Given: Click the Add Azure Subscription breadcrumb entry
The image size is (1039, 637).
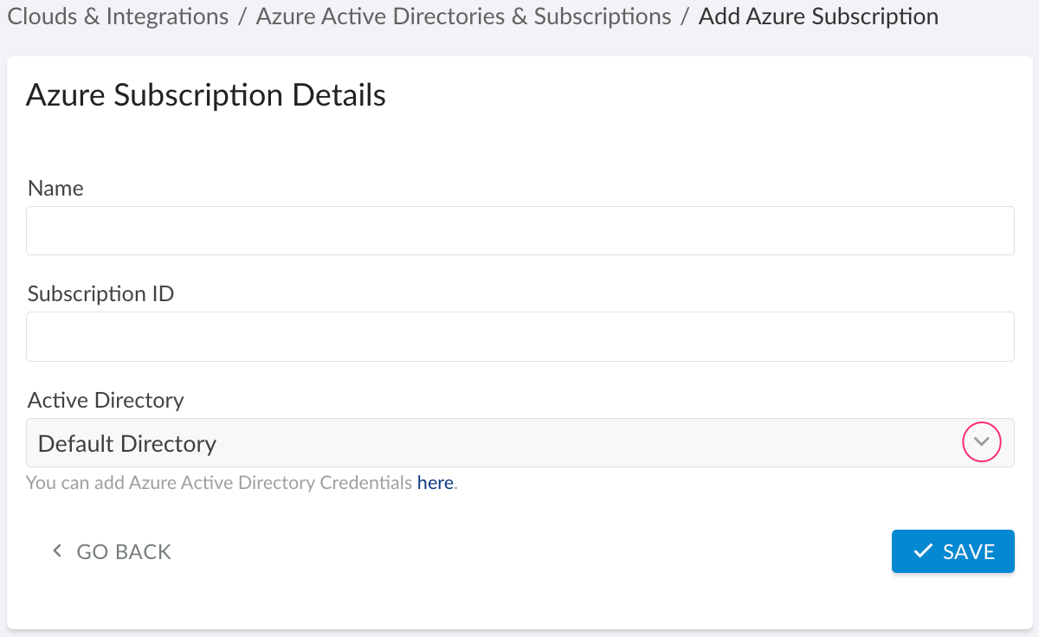Looking at the screenshot, I should pyautogui.click(x=817, y=16).
